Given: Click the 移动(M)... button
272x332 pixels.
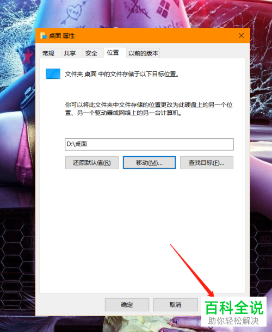Looking at the screenshot, I should point(149,163).
